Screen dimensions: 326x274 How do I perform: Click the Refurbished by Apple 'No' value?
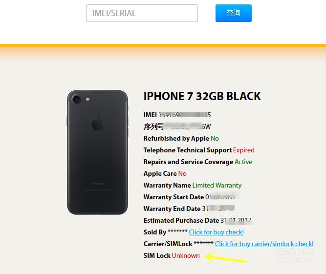click(215, 138)
